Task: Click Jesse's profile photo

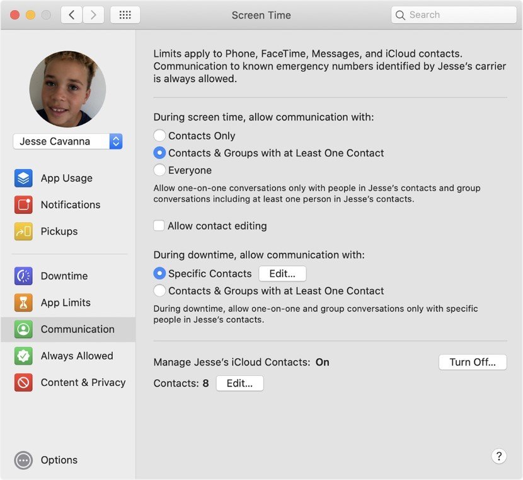Action: (x=67, y=89)
